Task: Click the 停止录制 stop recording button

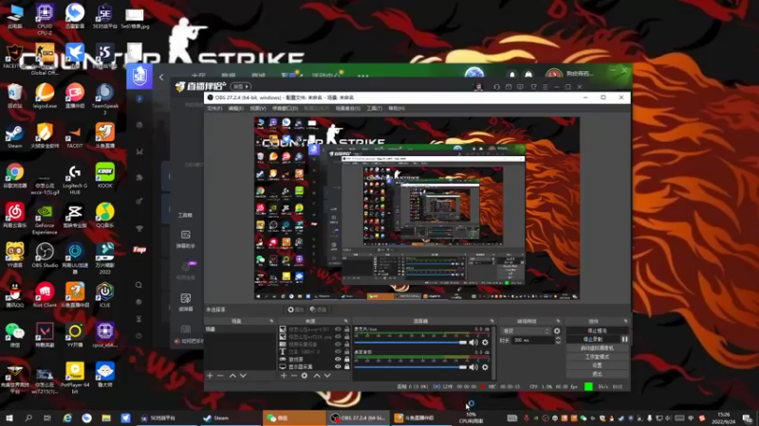Action: pyautogui.click(x=593, y=340)
